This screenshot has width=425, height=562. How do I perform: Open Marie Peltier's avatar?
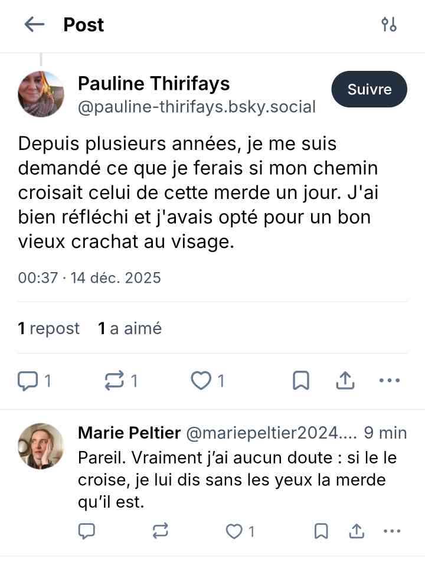pyautogui.click(x=41, y=446)
